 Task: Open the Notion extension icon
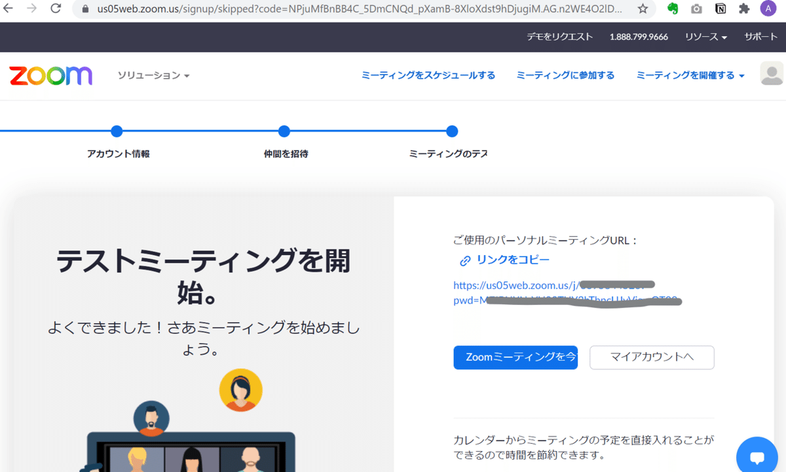[720, 9]
